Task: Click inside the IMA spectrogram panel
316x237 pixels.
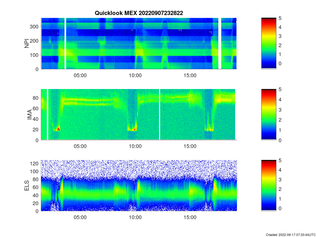Action: click(139, 115)
